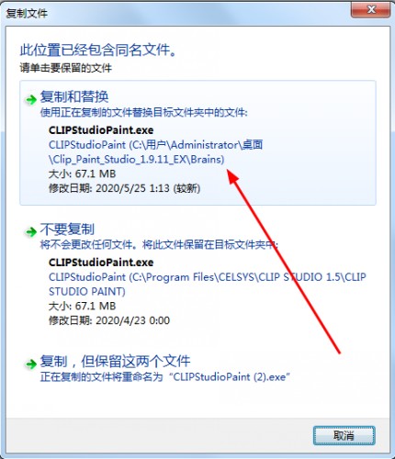Click the 取消 button
The image size is (395, 459).
pyautogui.click(x=344, y=435)
